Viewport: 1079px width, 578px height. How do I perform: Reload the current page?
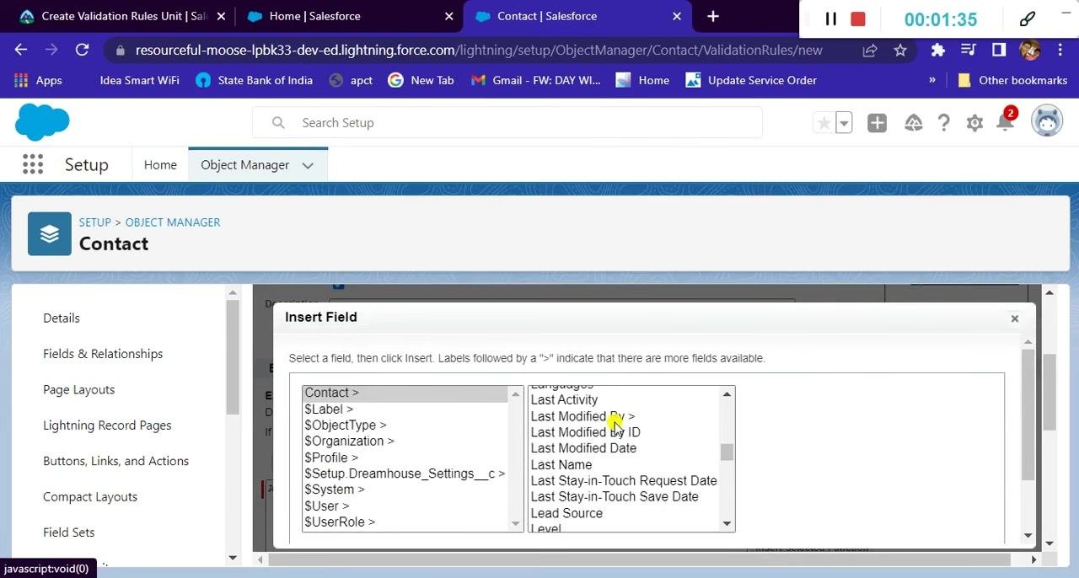click(82, 50)
